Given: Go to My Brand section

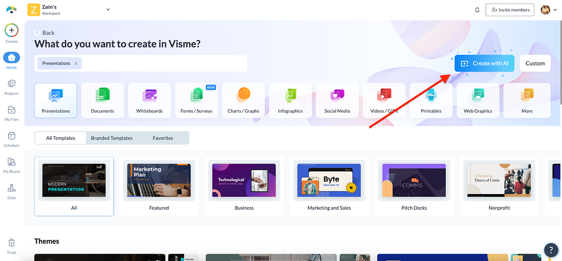Looking at the screenshot, I should point(12,162).
